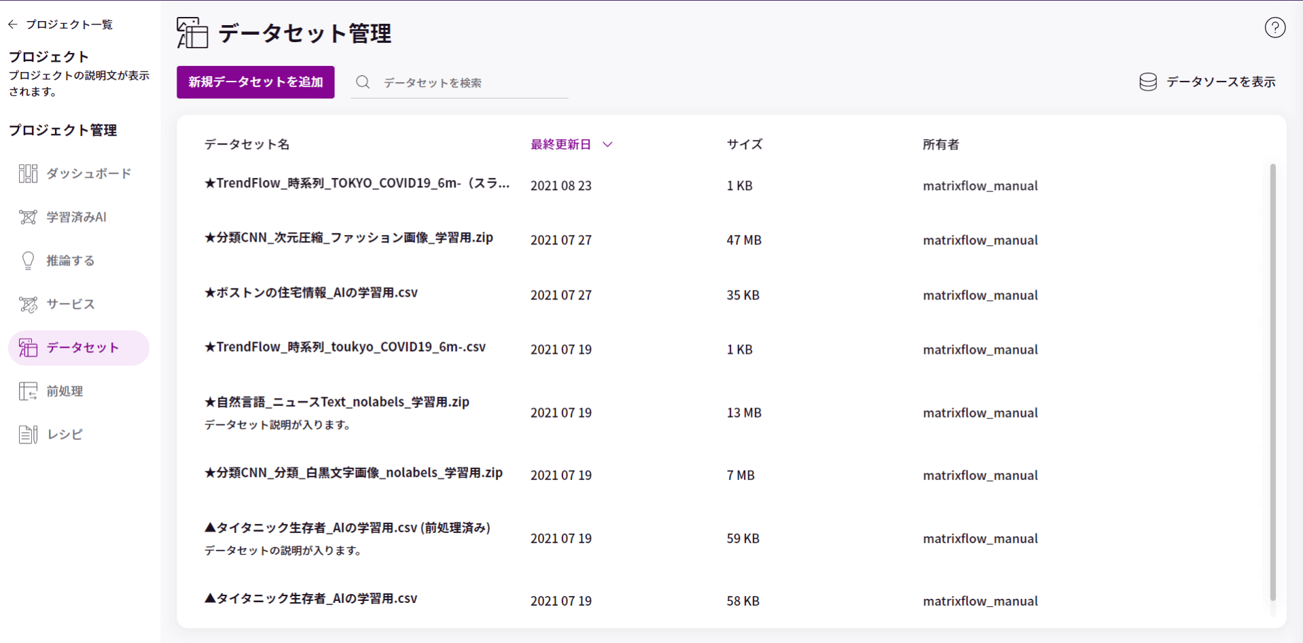This screenshot has width=1303, height=643.
Task: Open ▲タイタニック生存者_AIの学習用.csv (前処理済み)
Action: click(347, 528)
